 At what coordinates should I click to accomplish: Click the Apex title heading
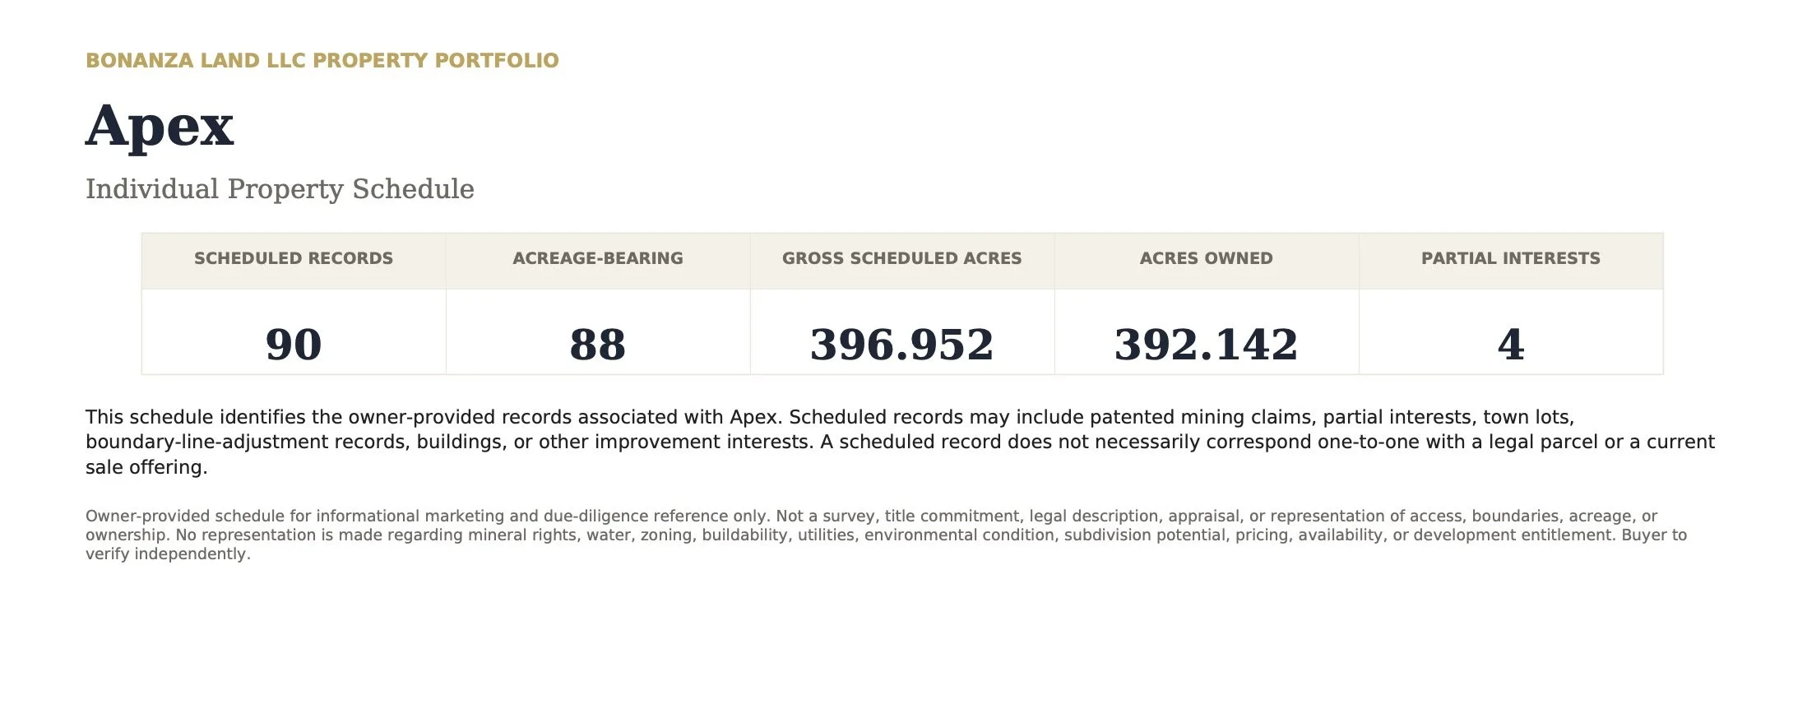coord(160,127)
